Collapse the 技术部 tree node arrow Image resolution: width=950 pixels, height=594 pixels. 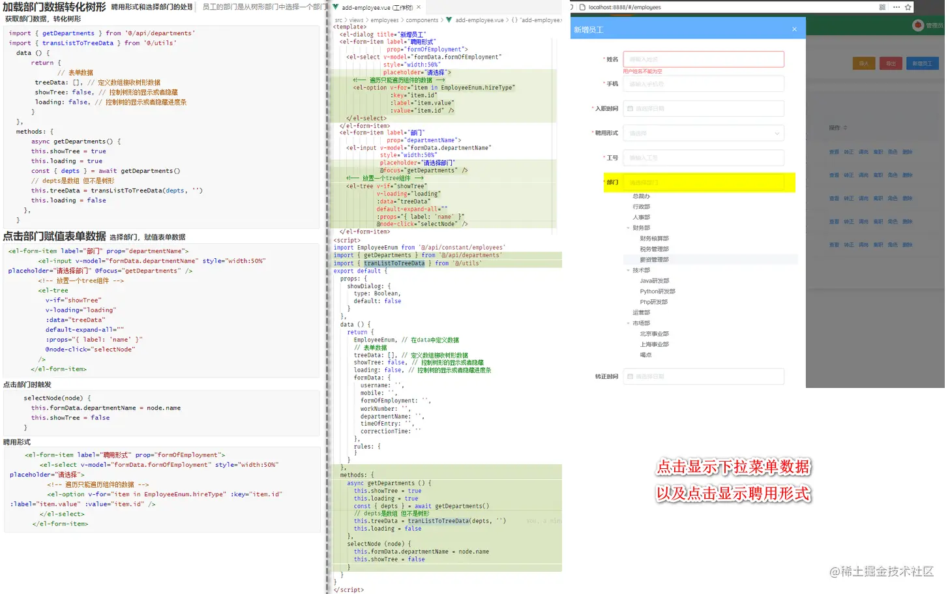[x=629, y=271]
